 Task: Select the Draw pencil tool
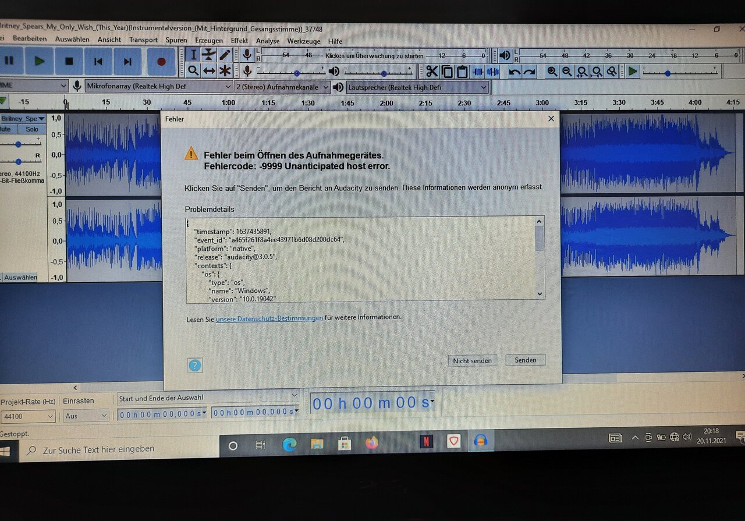click(x=225, y=55)
